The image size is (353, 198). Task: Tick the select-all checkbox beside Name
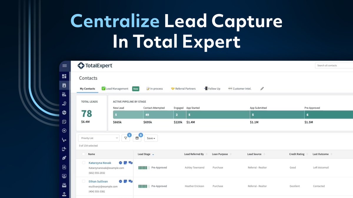coord(84,154)
